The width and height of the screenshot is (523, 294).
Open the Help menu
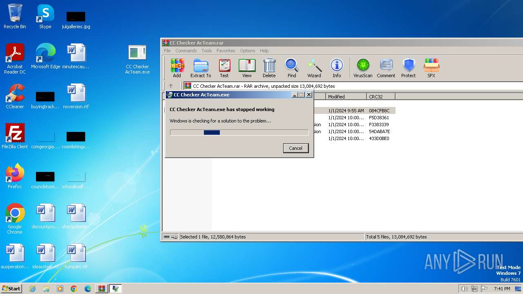coord(264,51)
